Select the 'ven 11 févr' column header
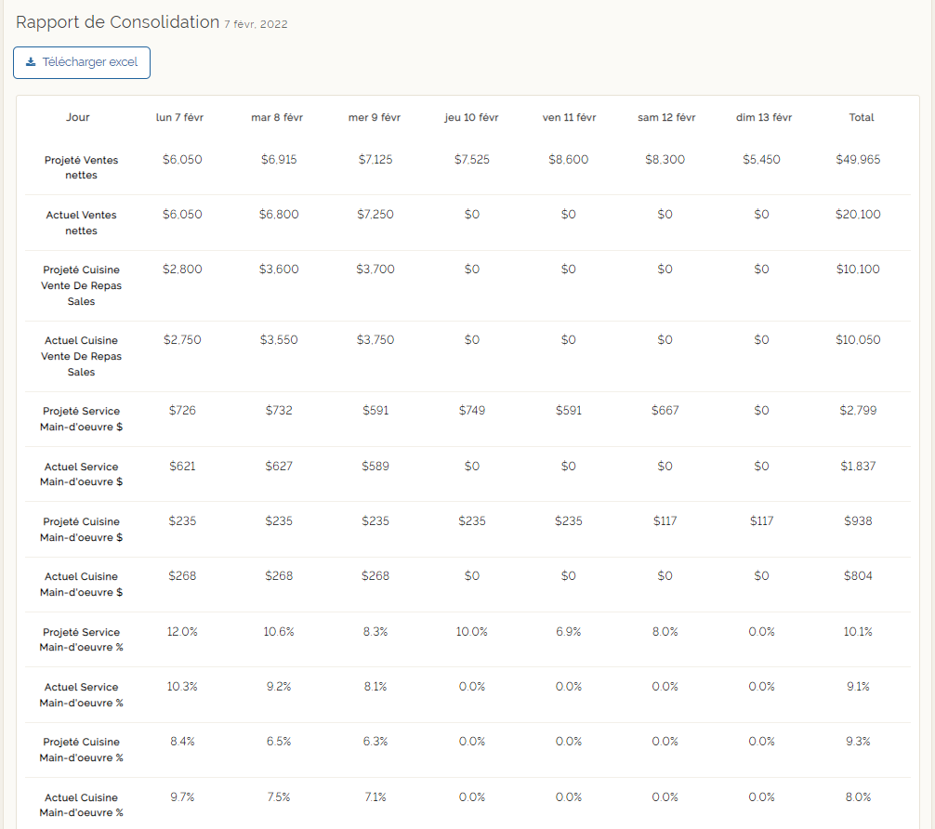 click(x=569, y=117)
